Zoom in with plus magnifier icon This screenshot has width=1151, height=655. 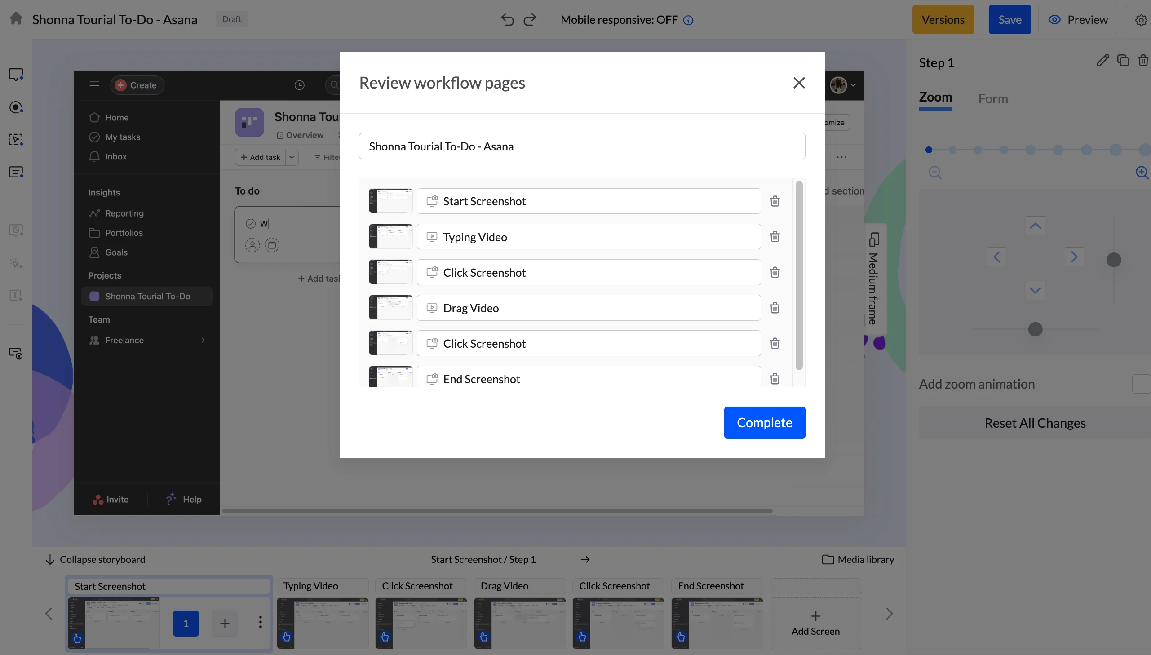click(x=1142, y=173)
